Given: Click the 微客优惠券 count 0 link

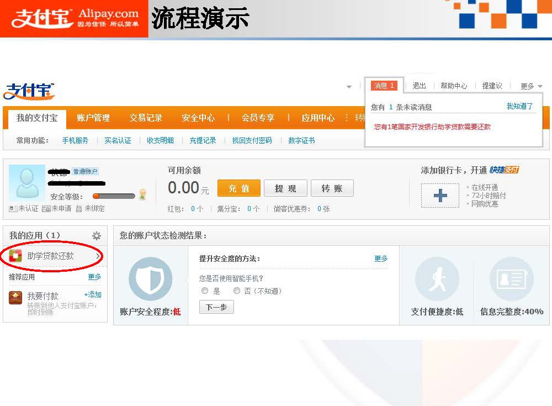Looking at the screenshot, I should click(x=319, y=209).
